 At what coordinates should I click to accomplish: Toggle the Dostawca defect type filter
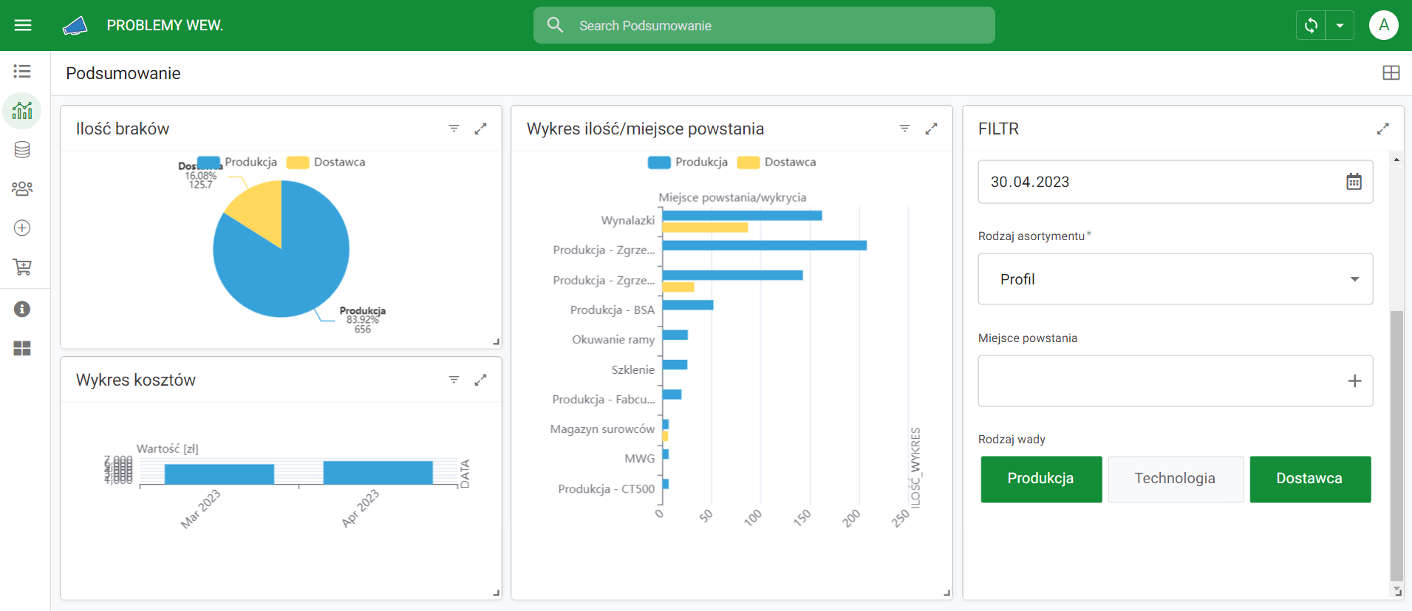(x=1309, y=479)
